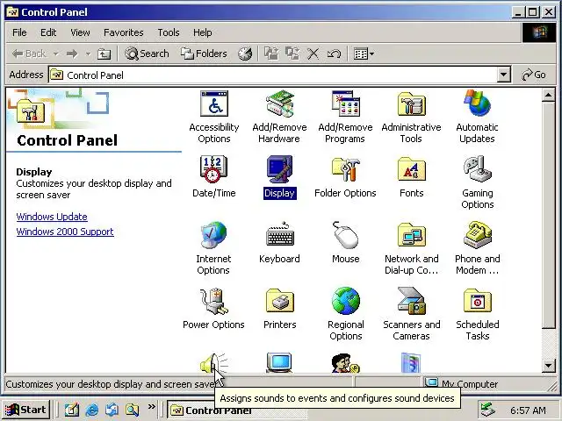This screenshot has width=562, height=421.
Task: Open the Favorites menu
Action: tap(123, 32)
